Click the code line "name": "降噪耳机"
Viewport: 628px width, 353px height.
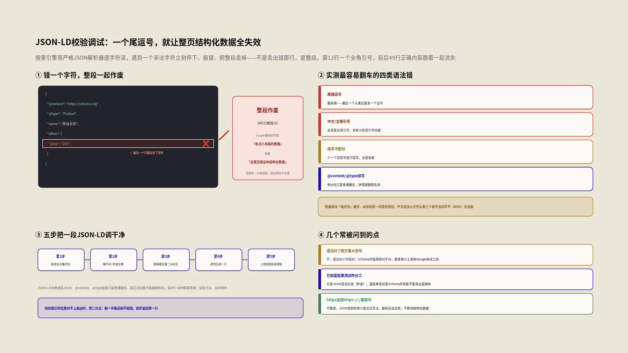(x=63, y=124)
